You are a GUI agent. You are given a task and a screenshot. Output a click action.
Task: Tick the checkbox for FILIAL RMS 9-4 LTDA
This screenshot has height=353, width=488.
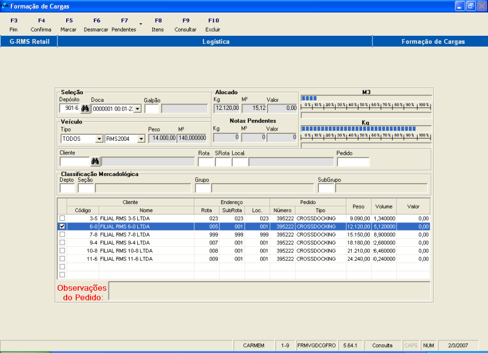(x=62, y=243)
